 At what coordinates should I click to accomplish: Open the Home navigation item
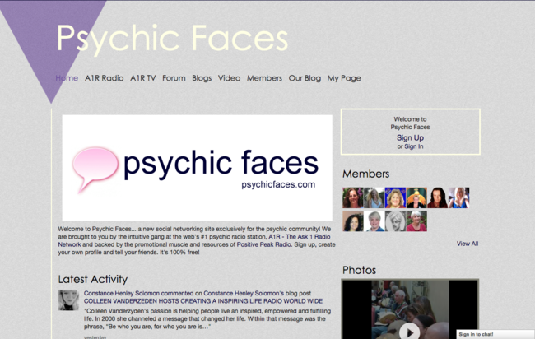(67, 78)
